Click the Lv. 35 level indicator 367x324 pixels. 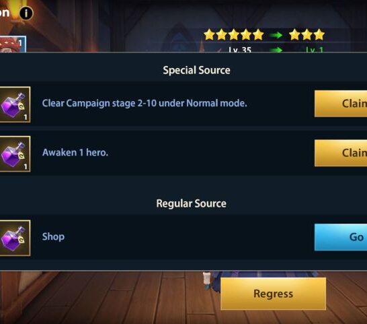coord(240,49)
